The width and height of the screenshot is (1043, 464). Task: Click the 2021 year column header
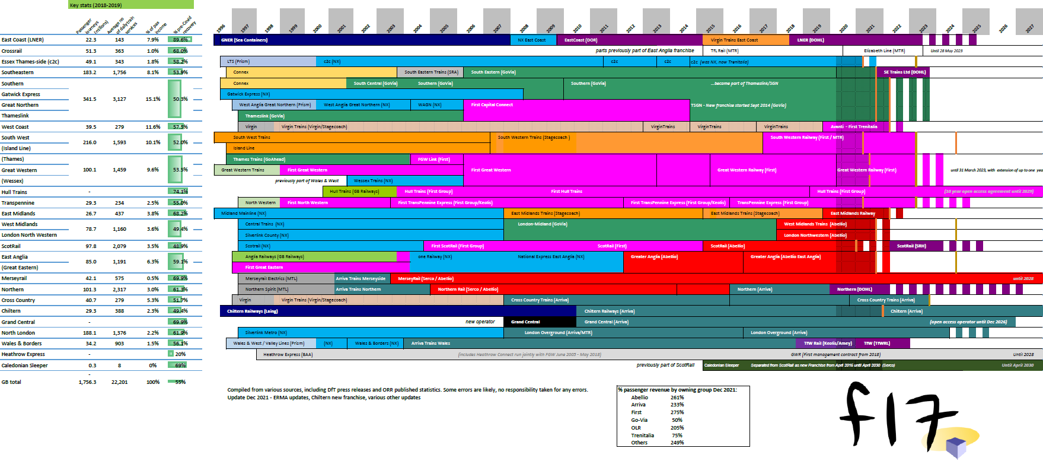pyautogui.click(x=869, y=21)
